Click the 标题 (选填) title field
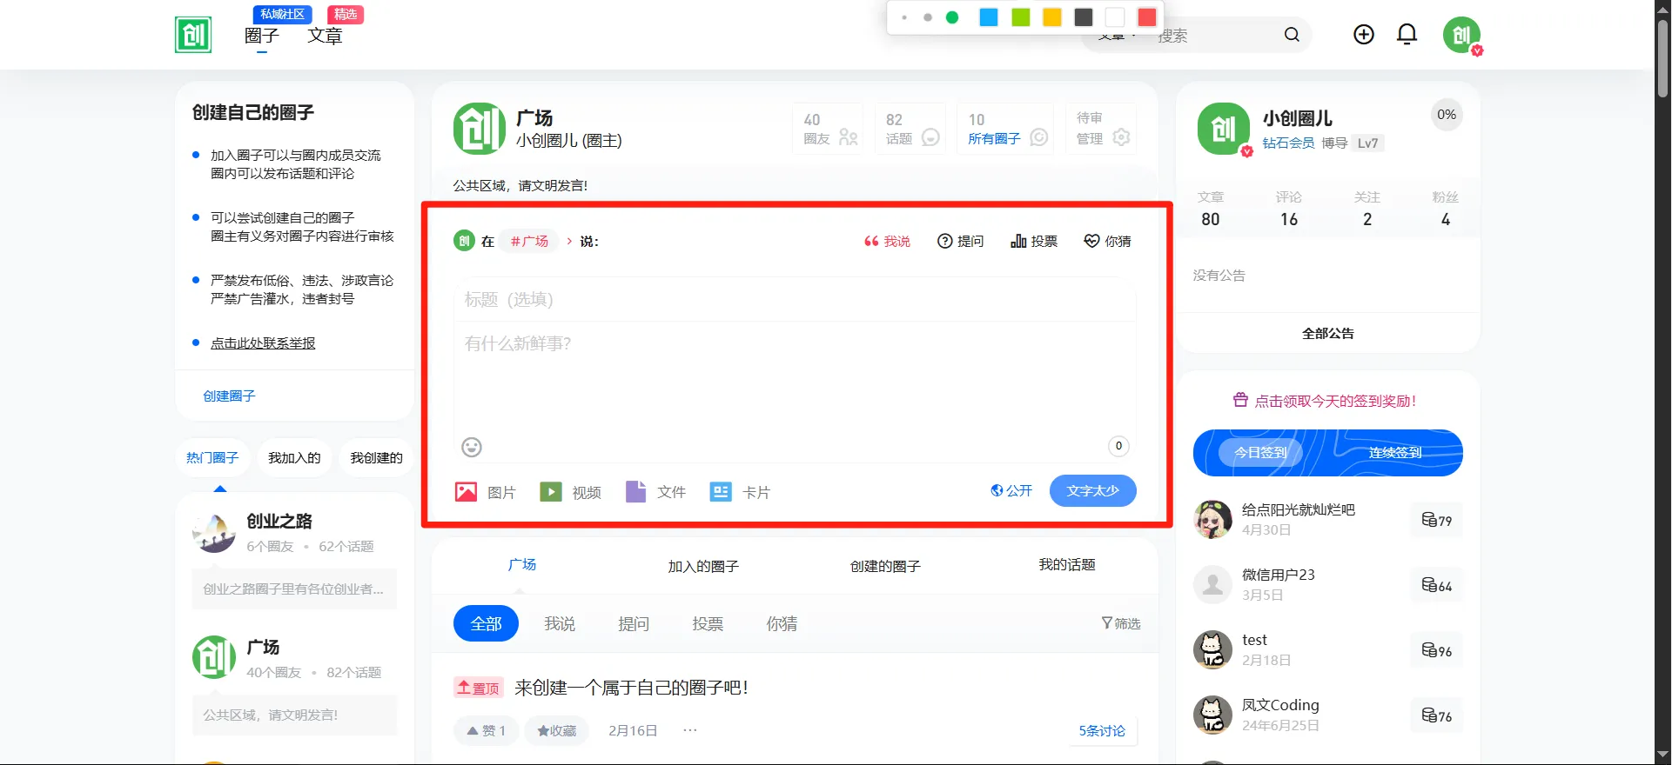Viewport: 1672px width, 765px height. pyautogui.click(x=796, y=300)
